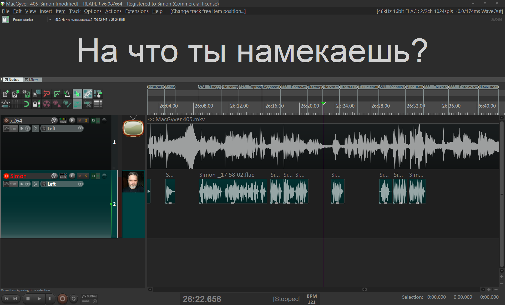This screenshot has height=305, width=505.
Task: Click the 26:22.656 transport time display
Action: pyautogui.click(x=202, y=299)
